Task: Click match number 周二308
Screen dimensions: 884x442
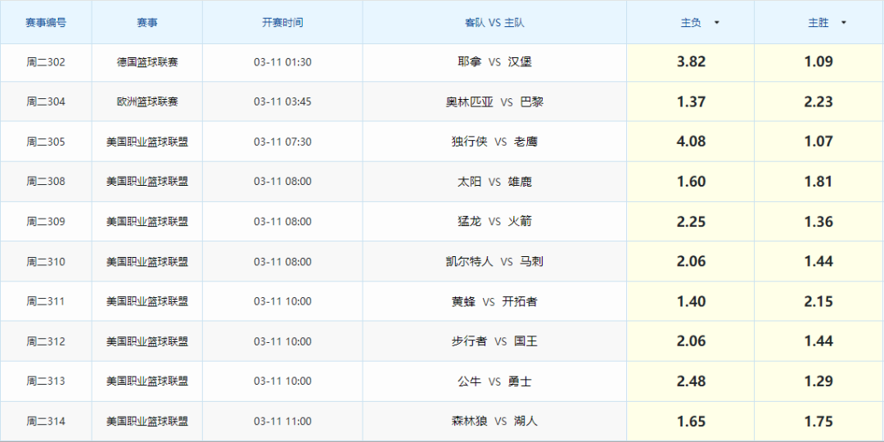Action: pyautogui.click(x=46, y=182)
